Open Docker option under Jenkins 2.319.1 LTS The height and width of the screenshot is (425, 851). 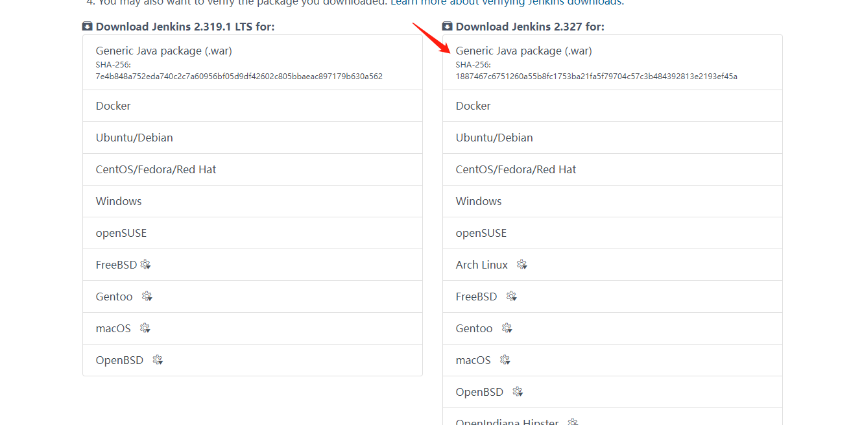(252, 106)
